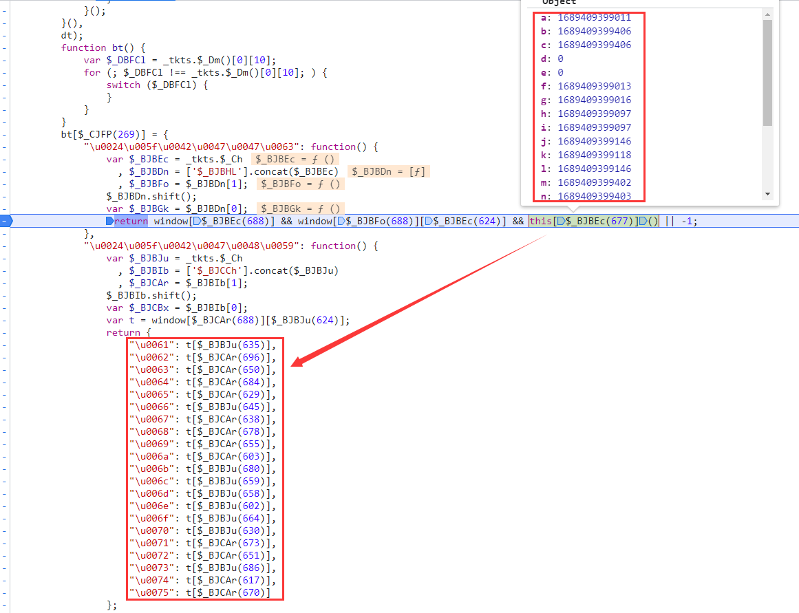Viewport: 799px width, 613px height.
Task: Select property 'a' in the Object popup
Action: pyautogui.click(x=544, y=17)
